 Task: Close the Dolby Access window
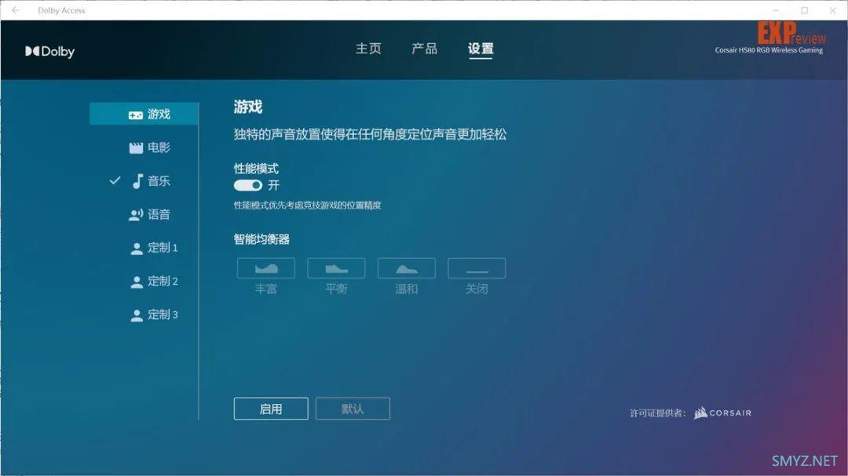(832, 10)
